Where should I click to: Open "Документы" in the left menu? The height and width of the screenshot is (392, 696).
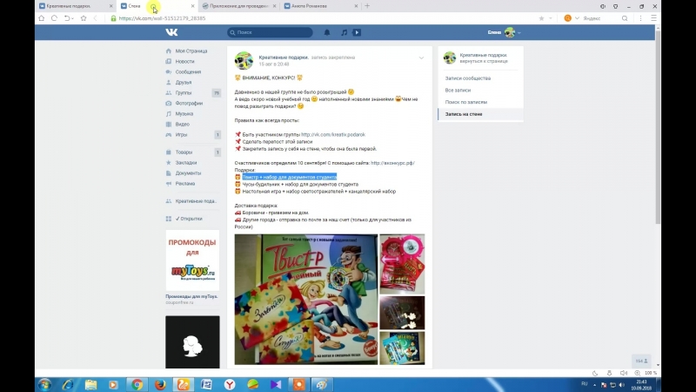click(x=188, y=172)
